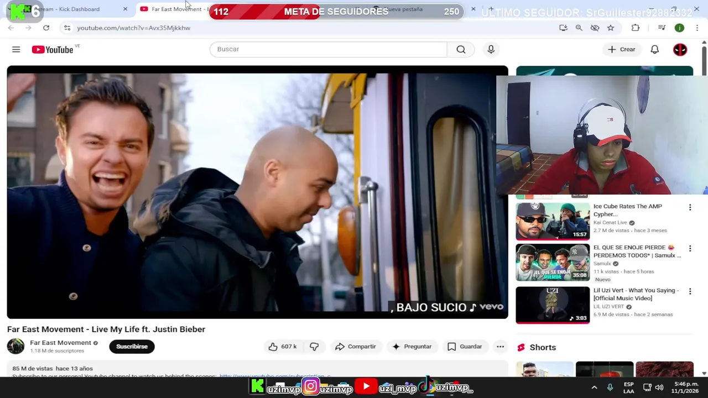
Task: Open the zoom magnifier in address bar
Action: [579, 28]
